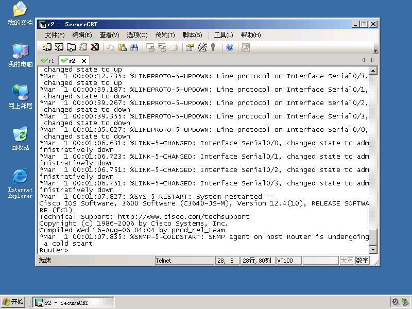Click the Print printer icon
Image resolution: width=412 pixels, height=309 pixels.
click(174, 47)
